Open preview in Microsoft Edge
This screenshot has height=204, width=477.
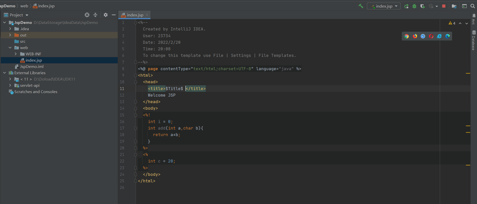[x=448, y=36]
